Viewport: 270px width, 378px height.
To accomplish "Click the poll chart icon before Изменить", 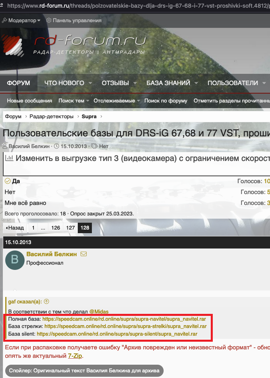I will tap(9, 159).
